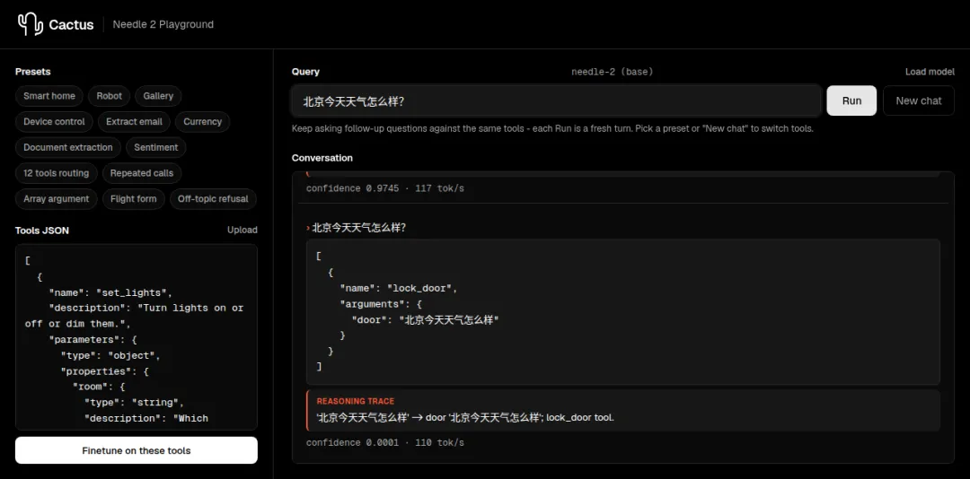Click the Cactus brand name text

click(x=71, y=25)
